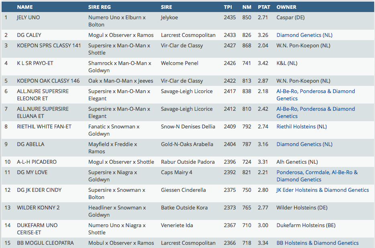Open Diamond Genetics link in DG ABELLA row
The width and height of the screenshot is (375, 248).
coord(299,144)
